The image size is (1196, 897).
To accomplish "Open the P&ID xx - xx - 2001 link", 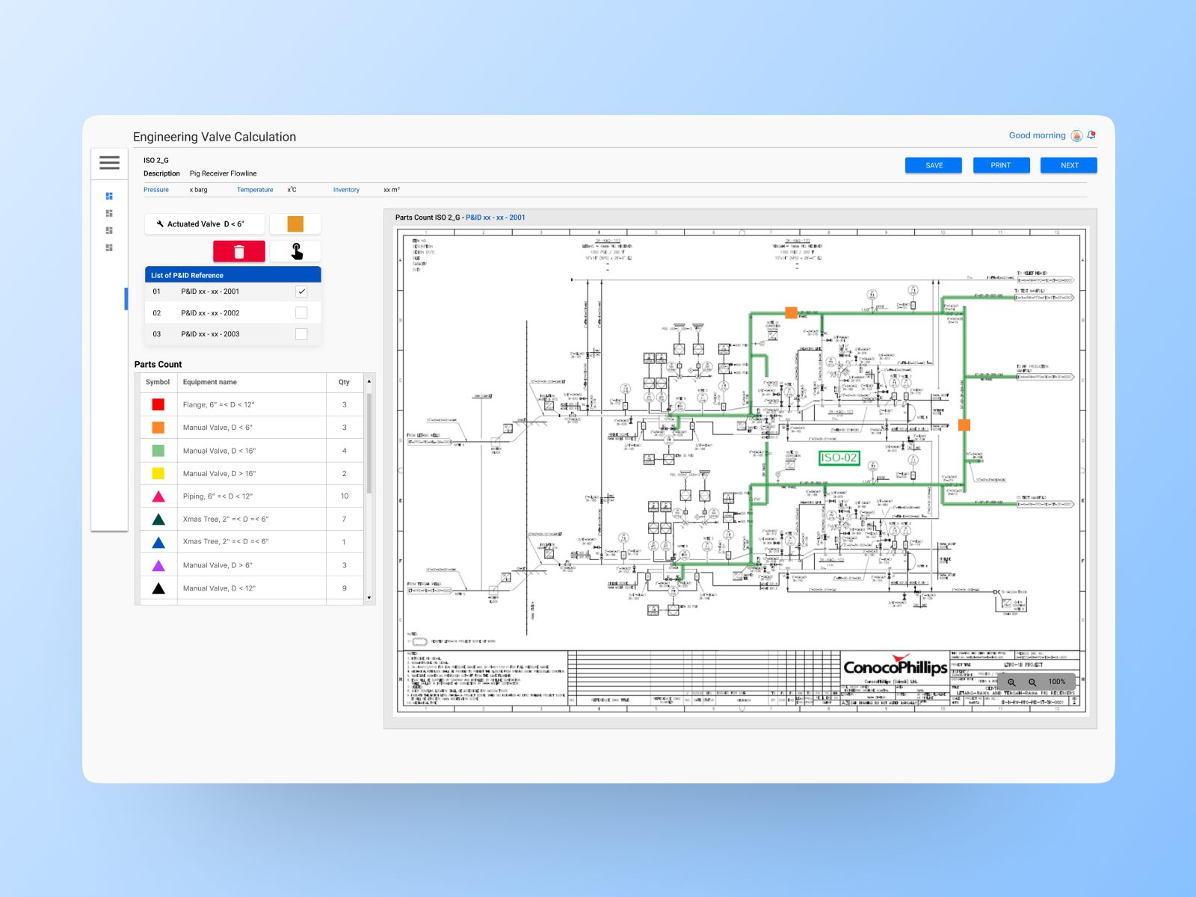I will tap(495, 217).
